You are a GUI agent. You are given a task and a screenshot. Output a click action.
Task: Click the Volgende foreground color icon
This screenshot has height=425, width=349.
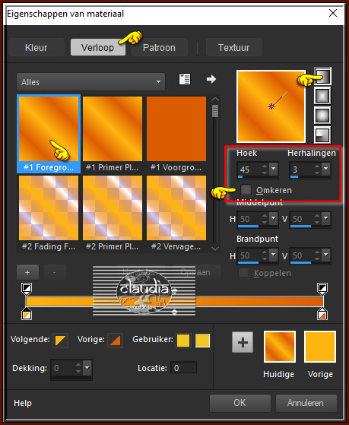coord(60,341)
